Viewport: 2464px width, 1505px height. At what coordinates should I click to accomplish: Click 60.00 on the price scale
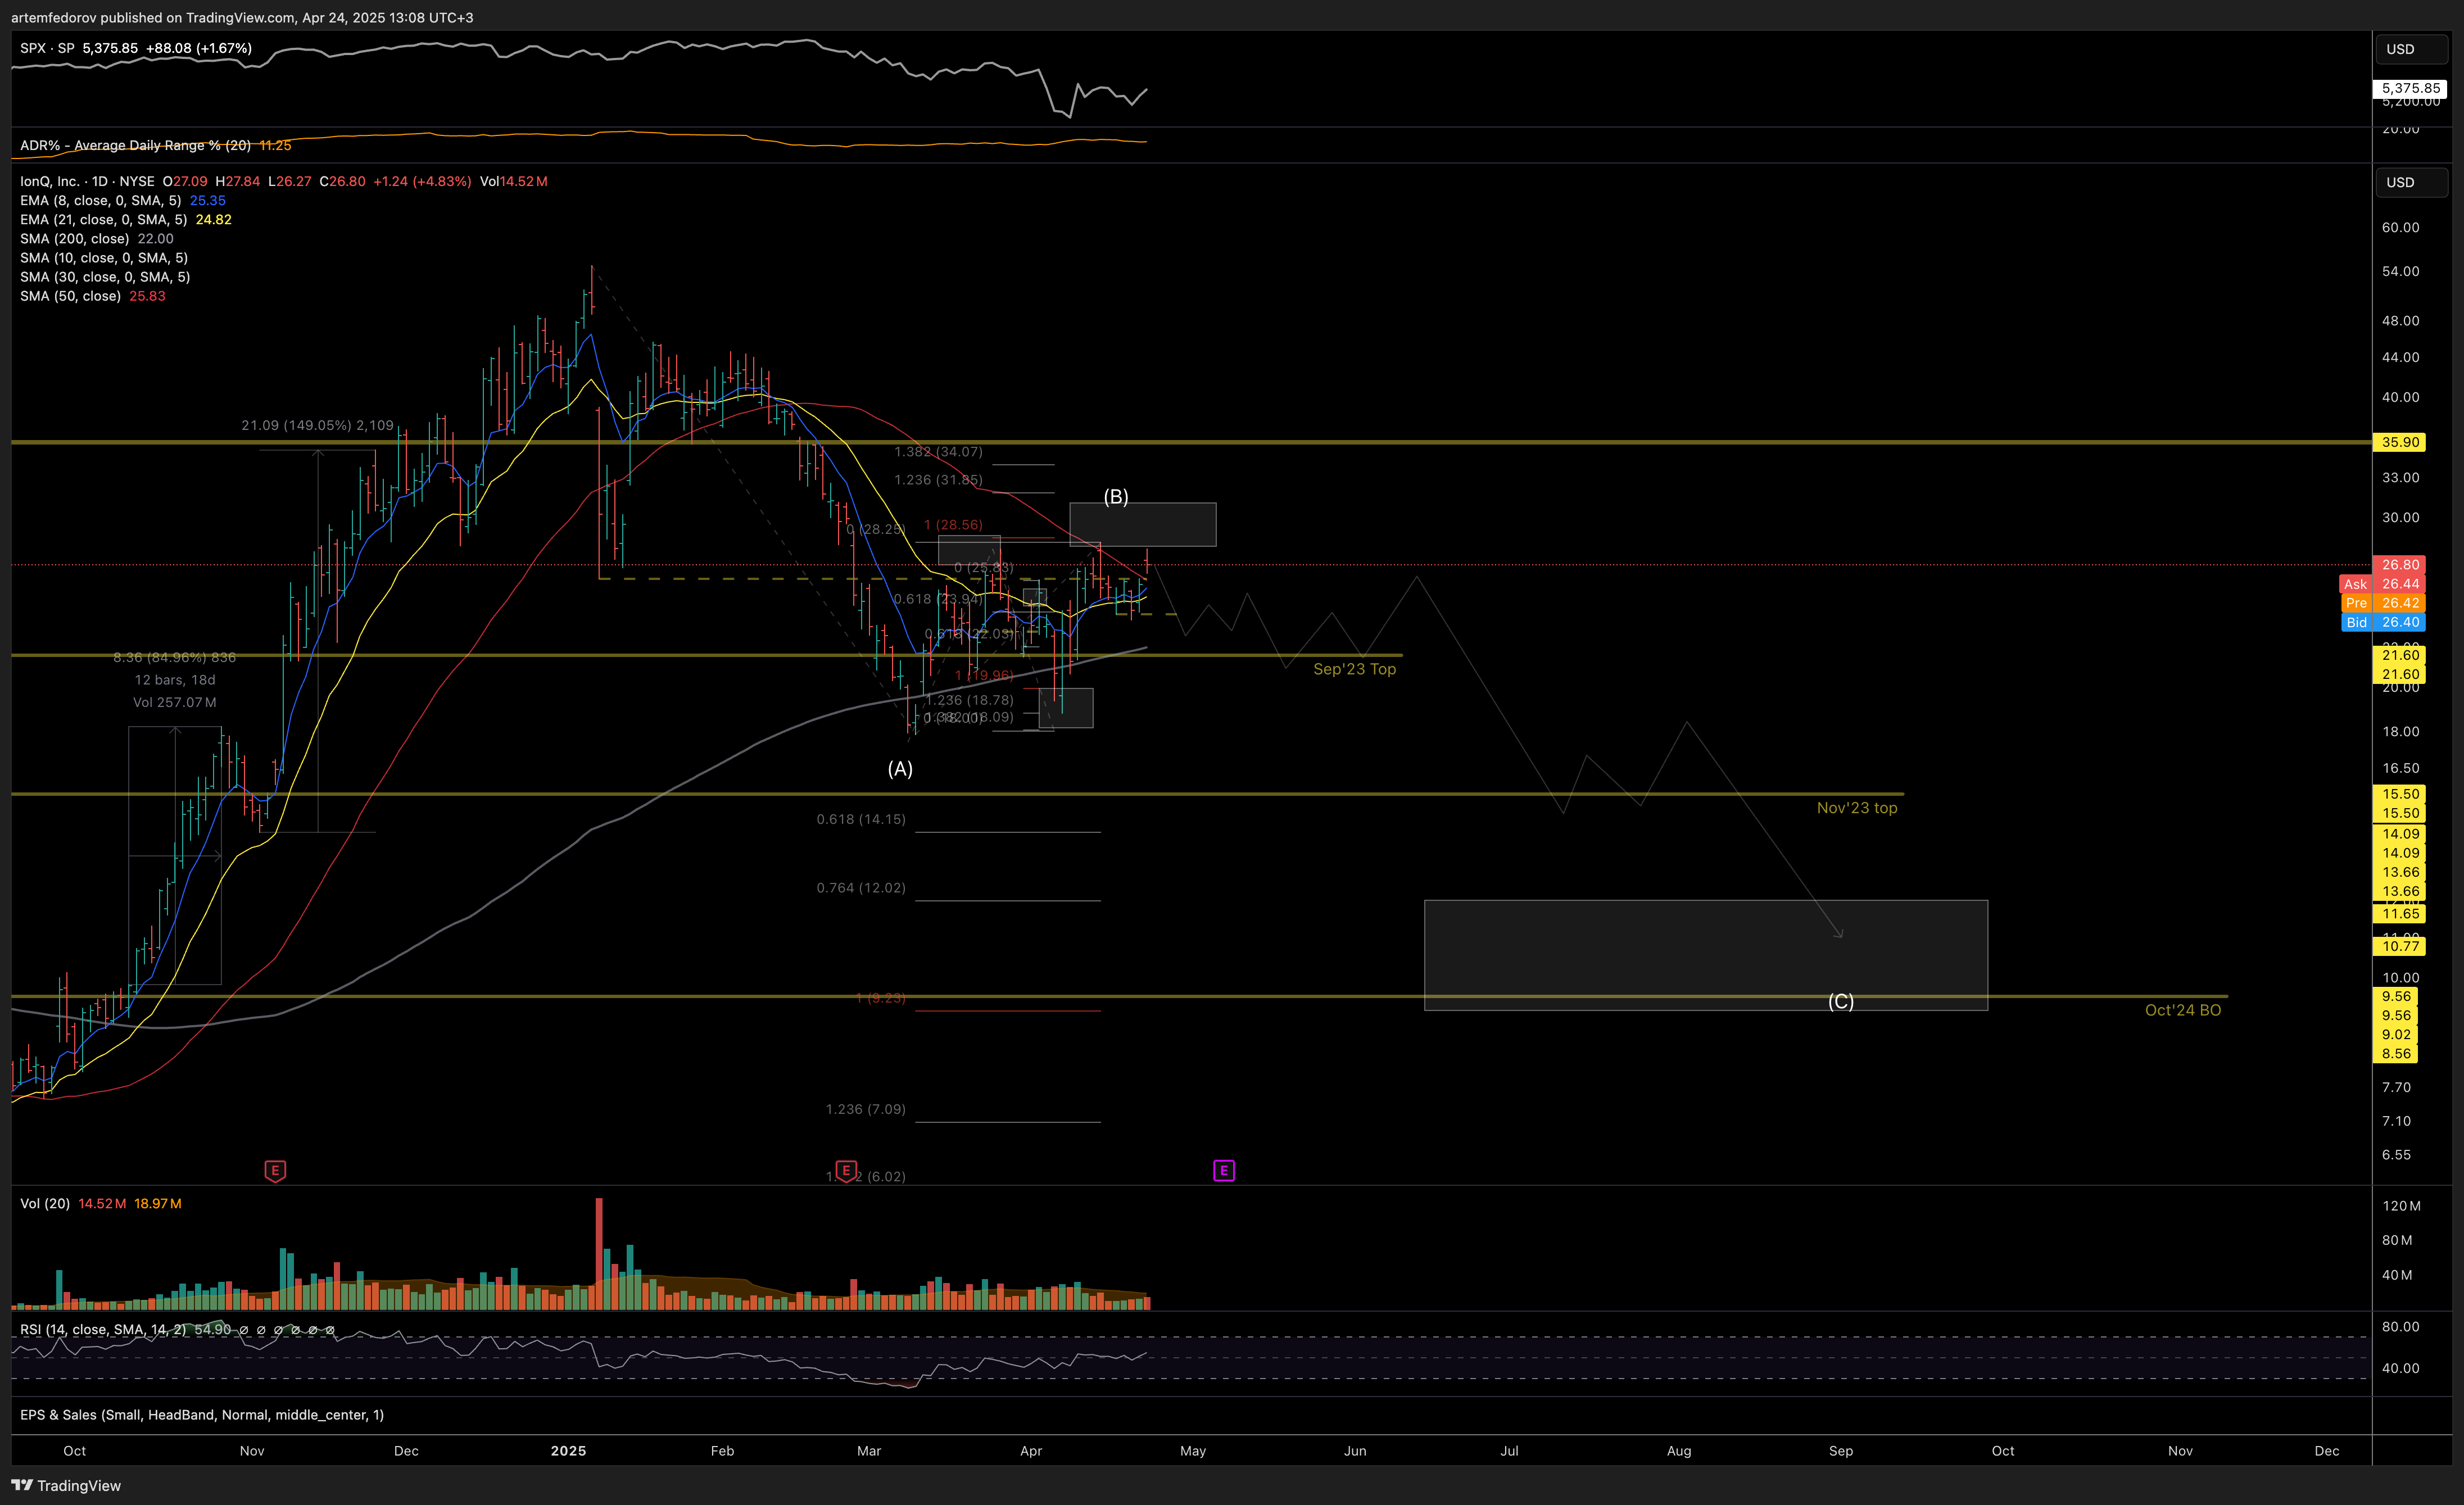coord(2400,227)
